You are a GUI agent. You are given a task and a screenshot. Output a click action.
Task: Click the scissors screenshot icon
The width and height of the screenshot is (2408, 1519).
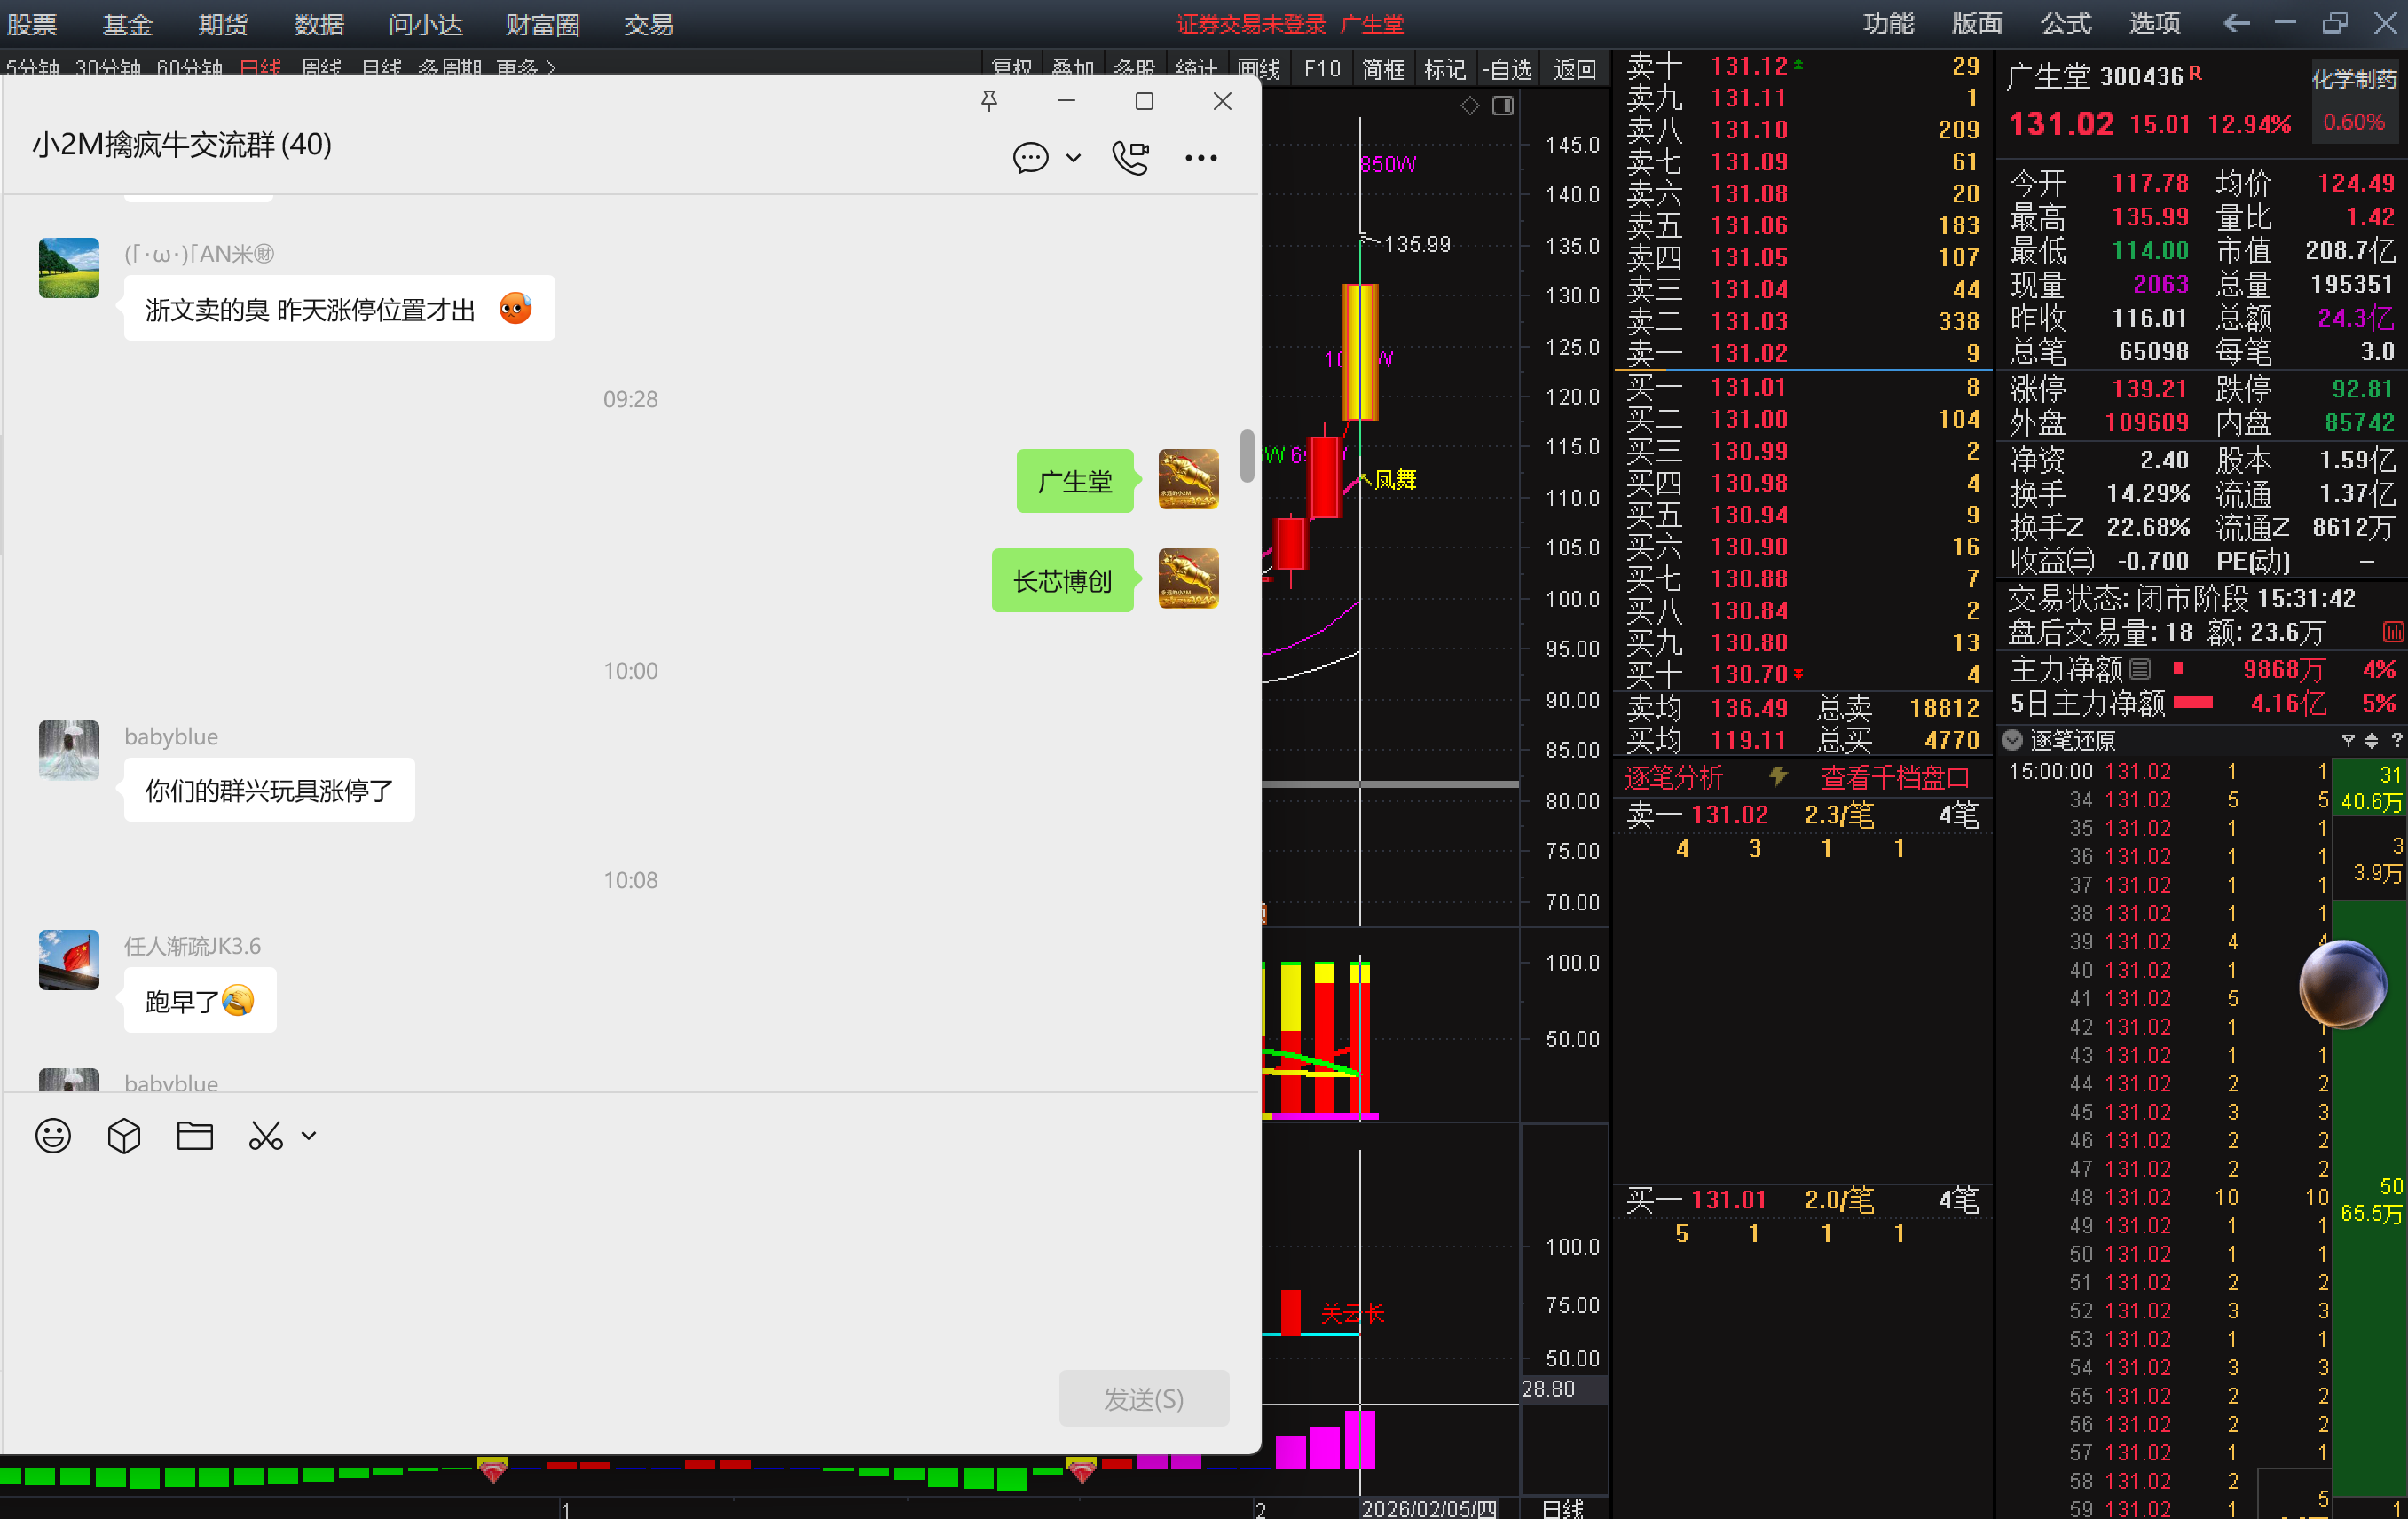point(265,1136)
